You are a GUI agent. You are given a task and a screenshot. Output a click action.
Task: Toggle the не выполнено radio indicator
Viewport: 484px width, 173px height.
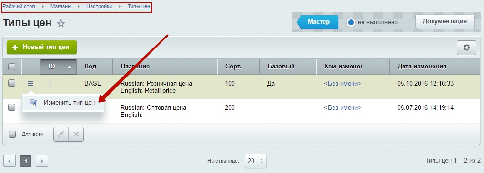pos(351,22)
